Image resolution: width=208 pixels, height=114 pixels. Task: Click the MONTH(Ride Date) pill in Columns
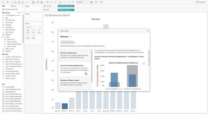point(66,6)
